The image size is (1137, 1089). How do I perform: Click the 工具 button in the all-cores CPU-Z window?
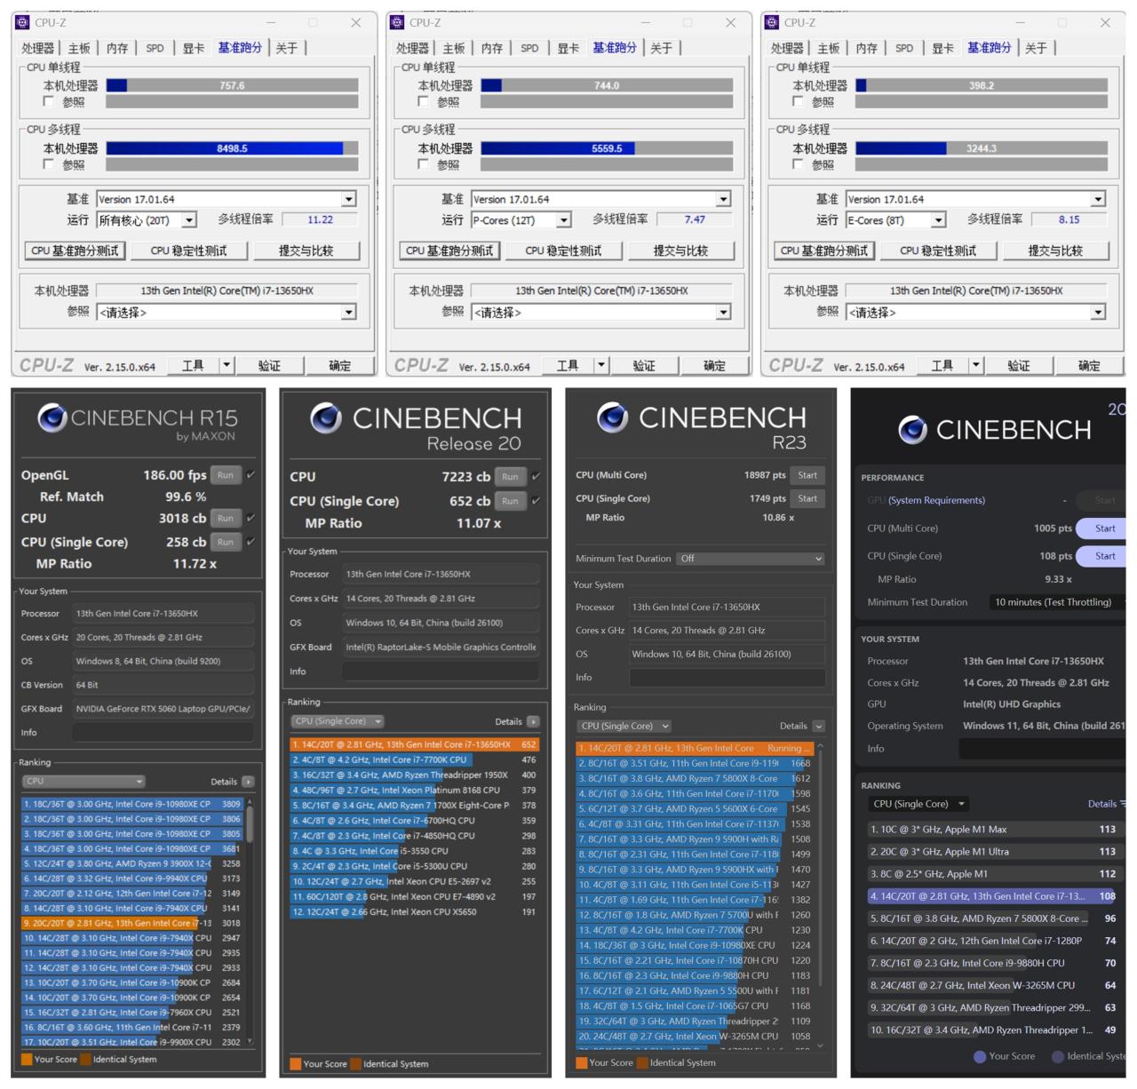[193, 364]
